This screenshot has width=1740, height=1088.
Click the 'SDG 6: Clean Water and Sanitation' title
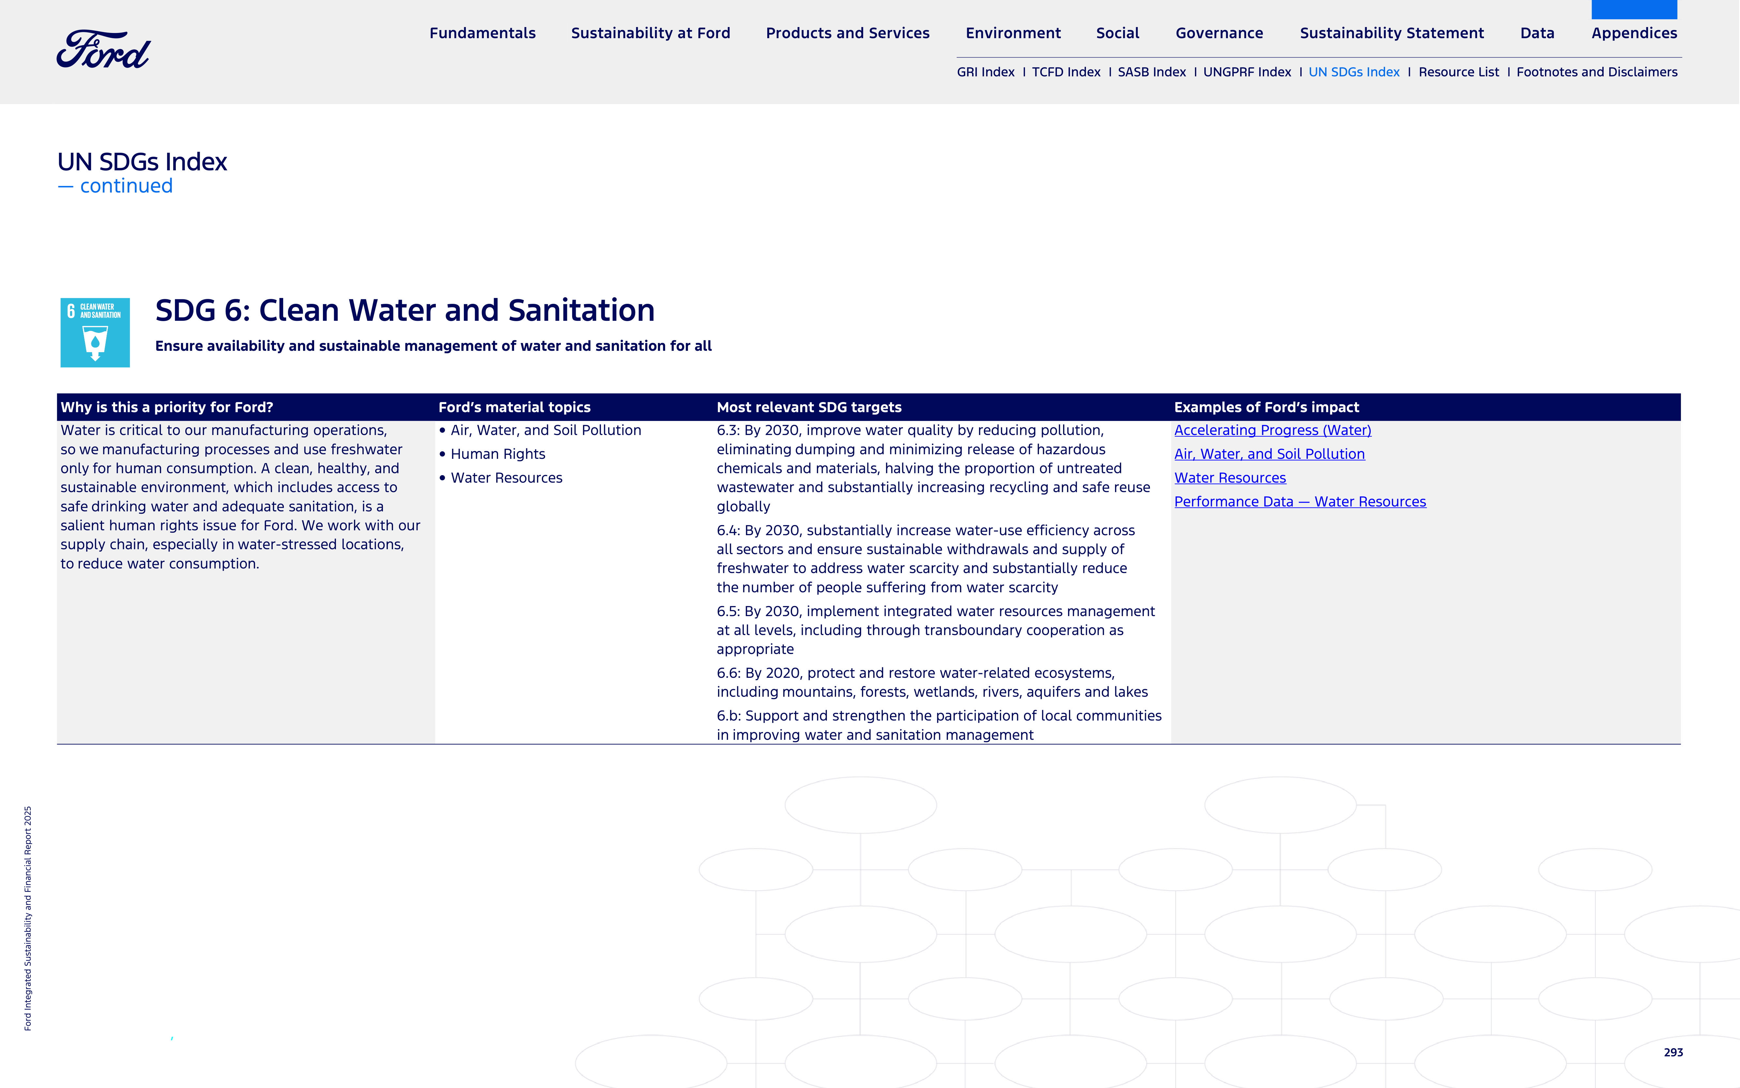click(405, 310)
